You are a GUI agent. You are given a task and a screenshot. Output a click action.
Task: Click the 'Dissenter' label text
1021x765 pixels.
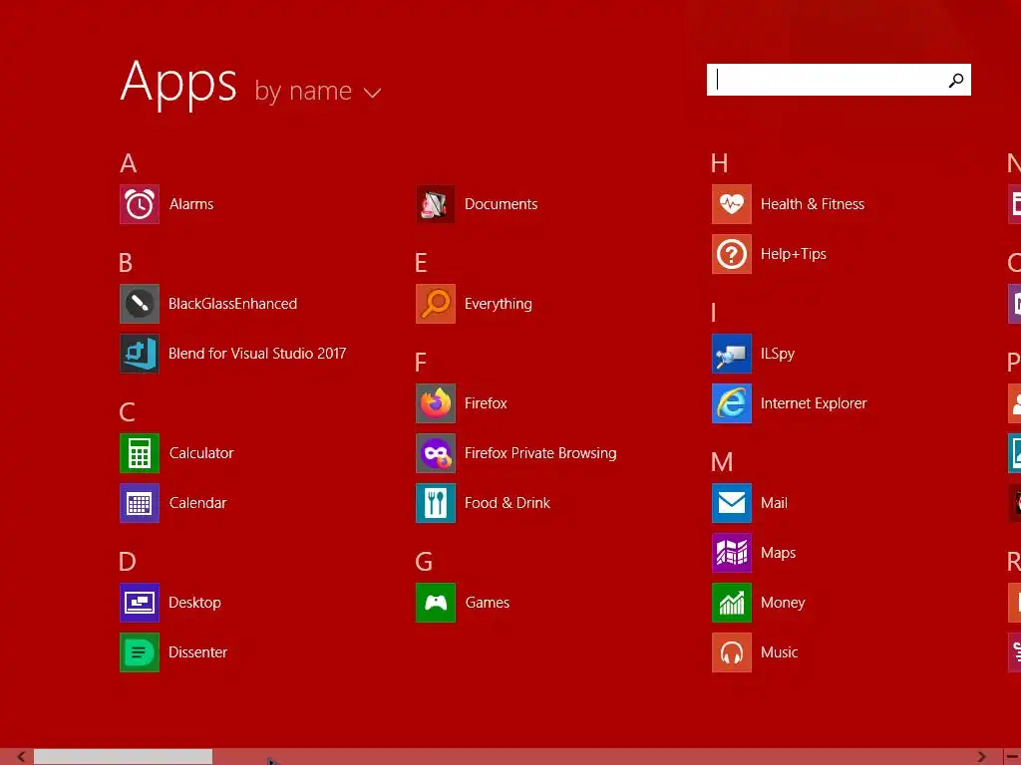(x=198, y=652)
